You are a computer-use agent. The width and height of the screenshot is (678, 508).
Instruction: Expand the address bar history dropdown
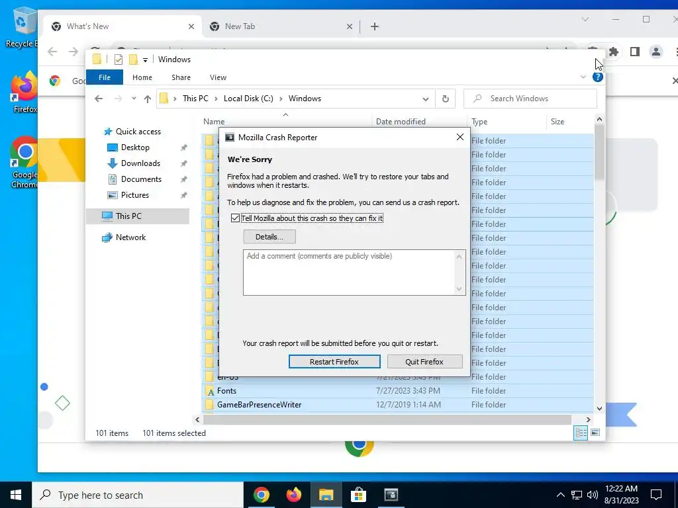point(426,99)
